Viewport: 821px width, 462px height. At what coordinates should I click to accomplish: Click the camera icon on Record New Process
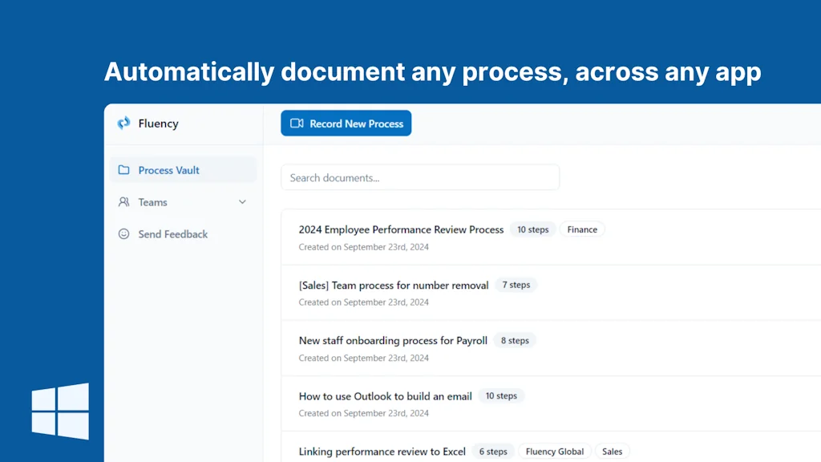coord(297,123)
